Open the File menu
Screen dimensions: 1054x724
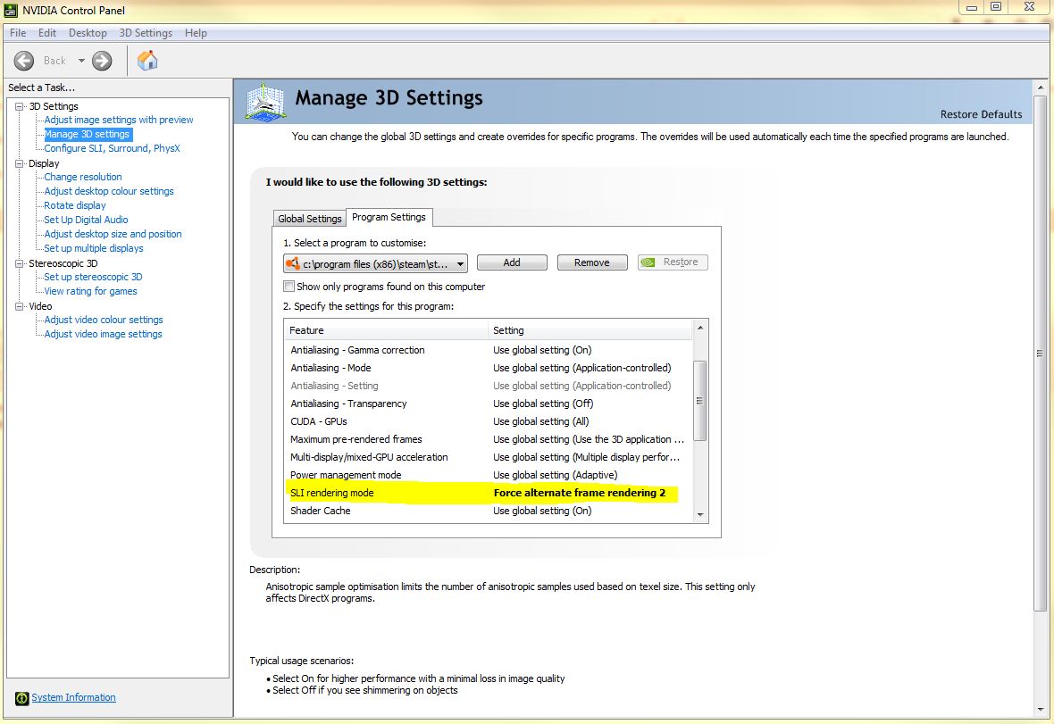click(18, 33)
